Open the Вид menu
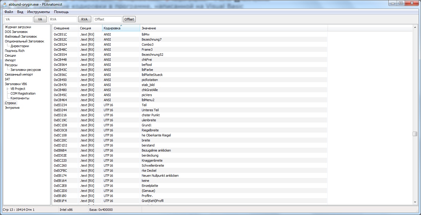 20,12
